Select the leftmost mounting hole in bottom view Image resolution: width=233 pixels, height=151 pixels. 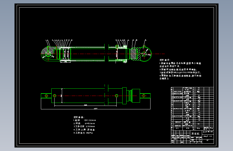click(46, 96)
